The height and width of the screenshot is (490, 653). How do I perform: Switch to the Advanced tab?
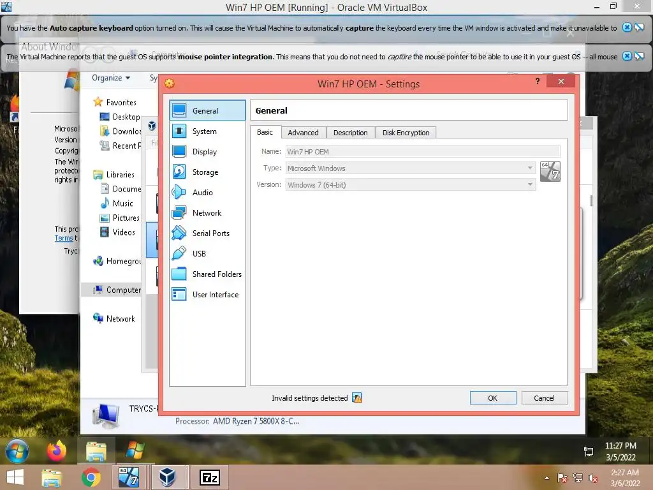tap(303, 133)
